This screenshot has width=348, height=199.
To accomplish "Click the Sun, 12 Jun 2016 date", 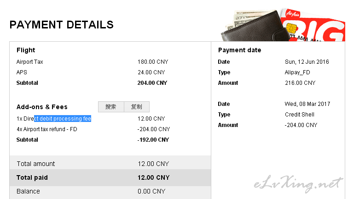I will pyautogui.click(x=307, y=62).
